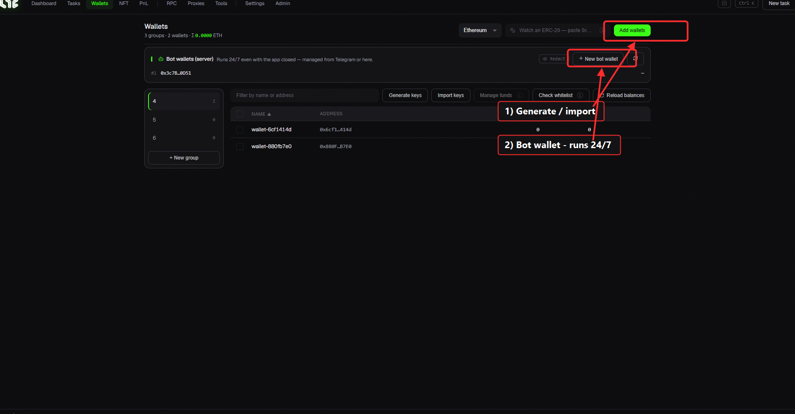Click the info icon on Manage funds
The image size is (795, 414).
[x=520, y=95]
